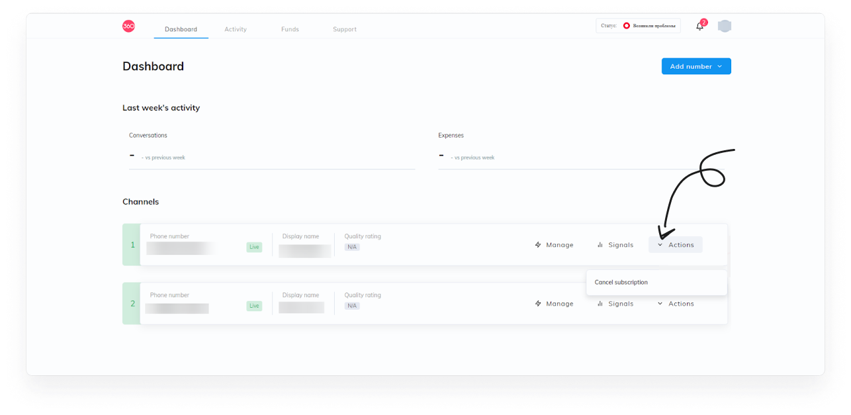
Task: Switch to the Activity tab
Action: pyautogui.click(x=236, y=29)
